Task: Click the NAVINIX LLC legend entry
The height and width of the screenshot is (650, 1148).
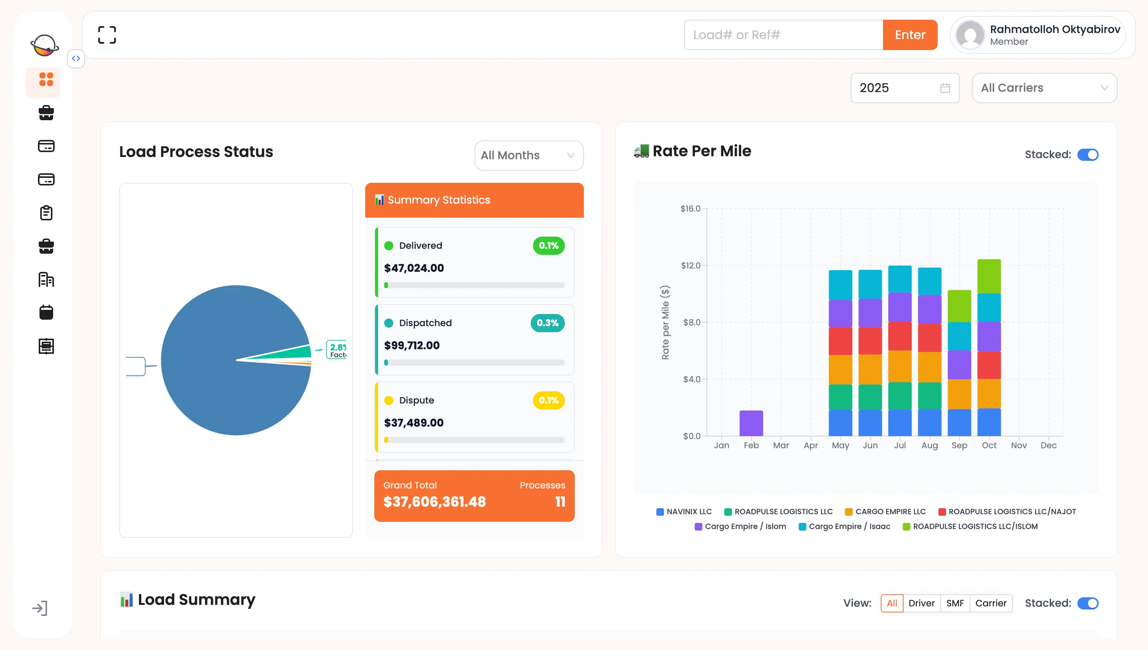Action: click(x=684, y=511)
